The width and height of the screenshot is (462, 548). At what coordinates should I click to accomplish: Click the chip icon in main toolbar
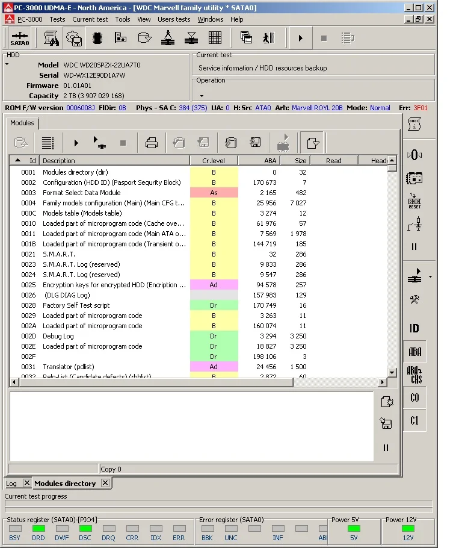(97, 38)
